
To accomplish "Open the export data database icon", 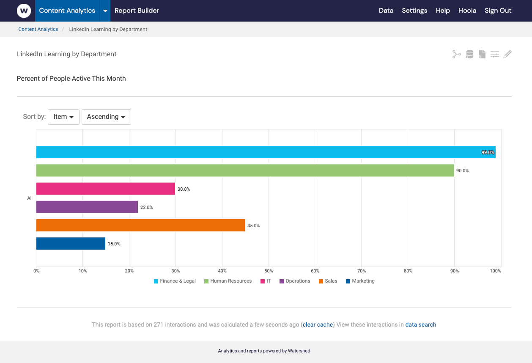I will tap(469, 54).
